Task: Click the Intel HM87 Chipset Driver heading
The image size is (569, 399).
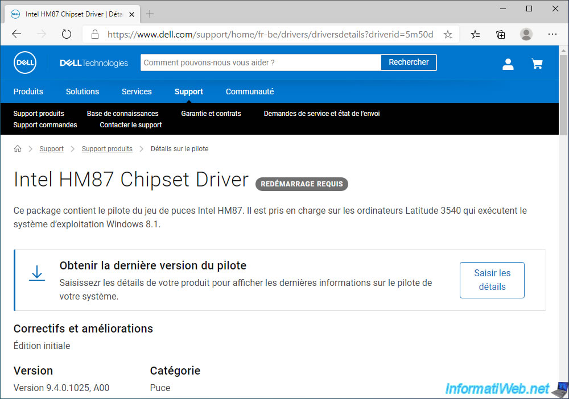Action: click(131, 180)
